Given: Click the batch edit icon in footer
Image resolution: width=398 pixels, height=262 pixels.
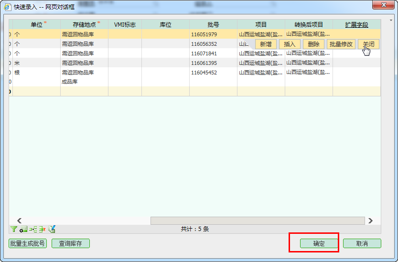Looking at the screenshot, I should pyautogui.click(x=52, y=229).
